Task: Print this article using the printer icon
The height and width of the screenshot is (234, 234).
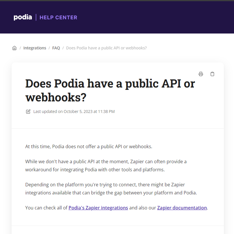Action: [x=201, y=74]
